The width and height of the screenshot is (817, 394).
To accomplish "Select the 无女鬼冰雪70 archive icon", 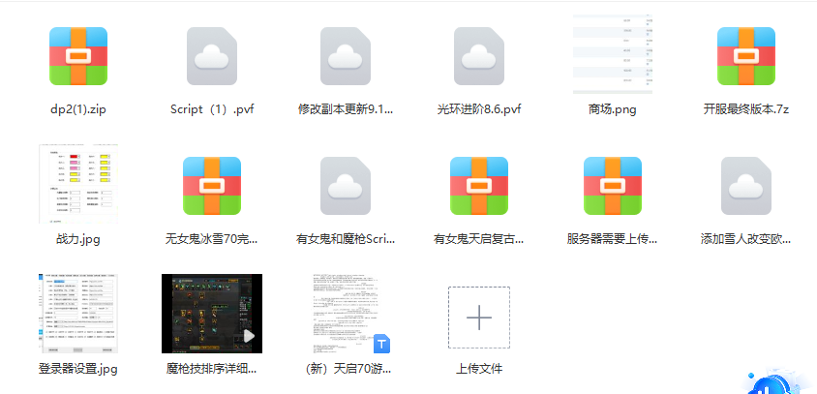I will pos(211,186).
